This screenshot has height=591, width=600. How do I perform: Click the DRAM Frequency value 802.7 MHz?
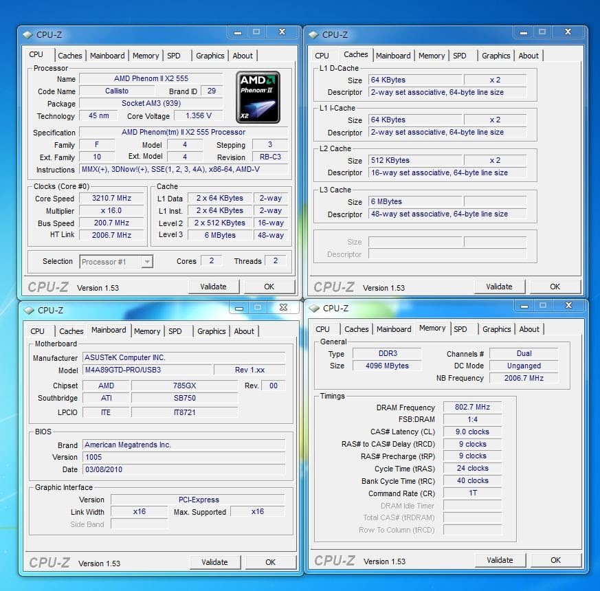pos(472,407)
